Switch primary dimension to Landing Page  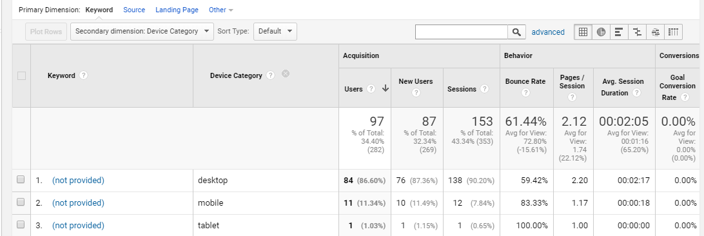pyautogui.click(x=177, y=10)
